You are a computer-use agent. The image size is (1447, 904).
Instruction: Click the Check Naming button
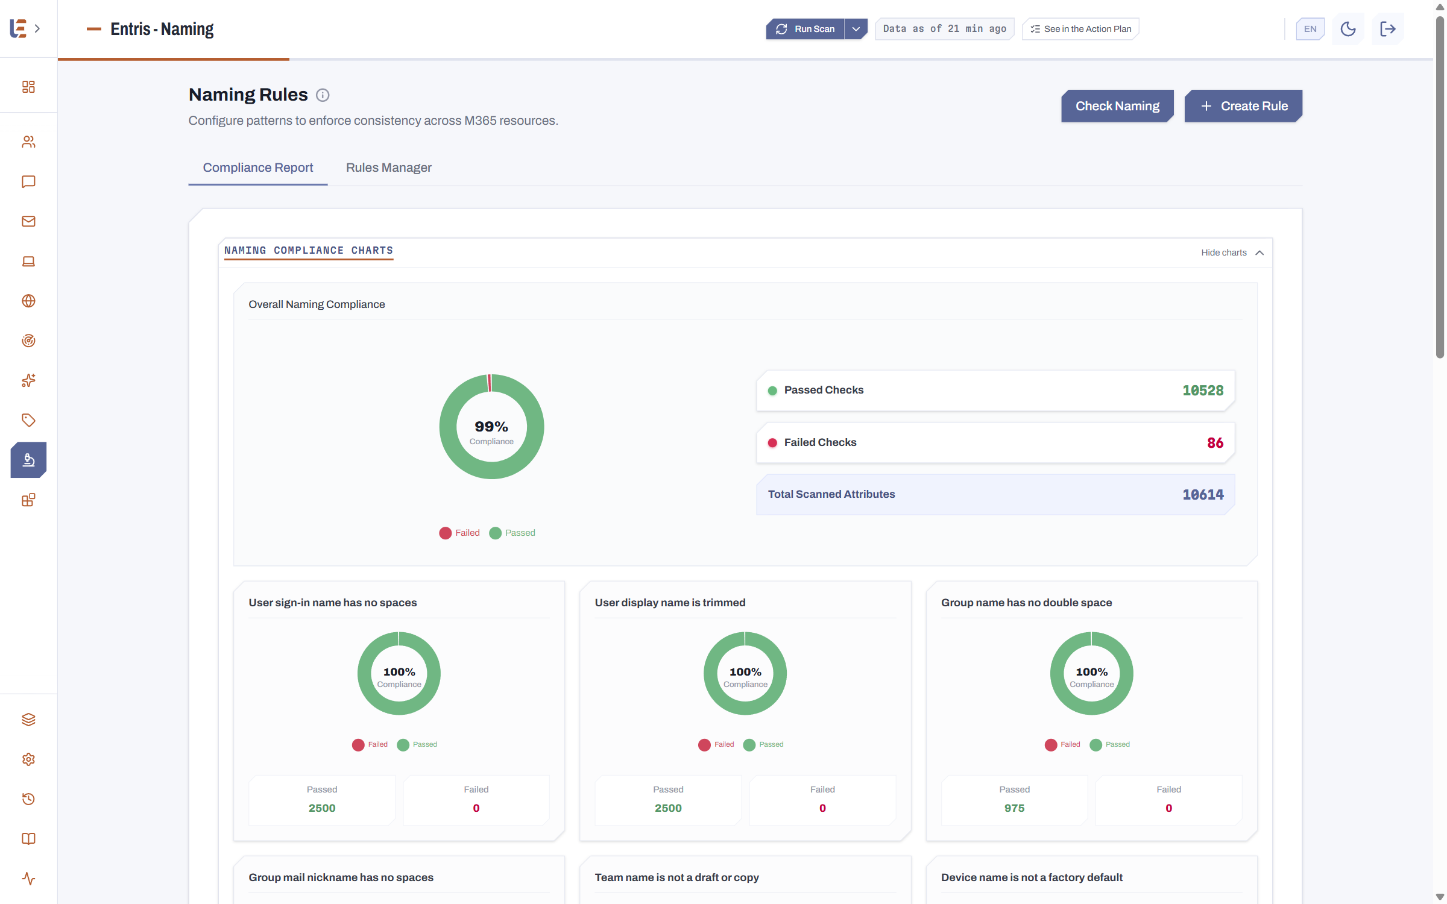pos(1117,106)
